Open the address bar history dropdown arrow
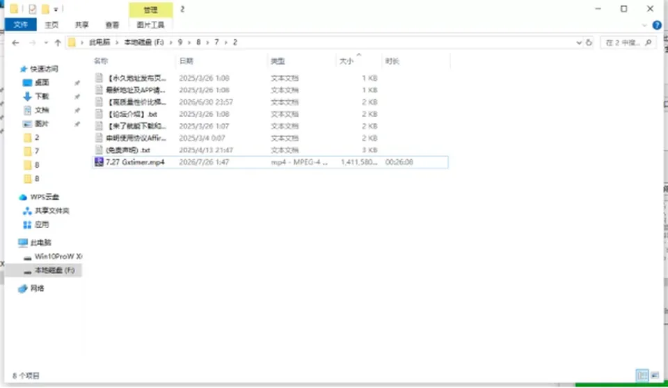The width and height of the screenshot is (668, 388). click(578, 42)
